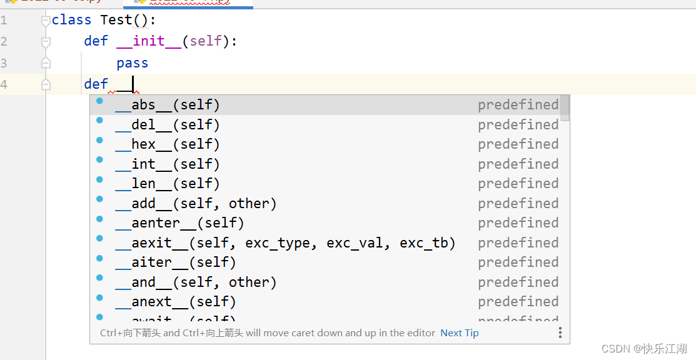This screenshot has width=696, height=360.
Task: Click the blue dot icon beside __hex__(self)
Action: point(99,140)
